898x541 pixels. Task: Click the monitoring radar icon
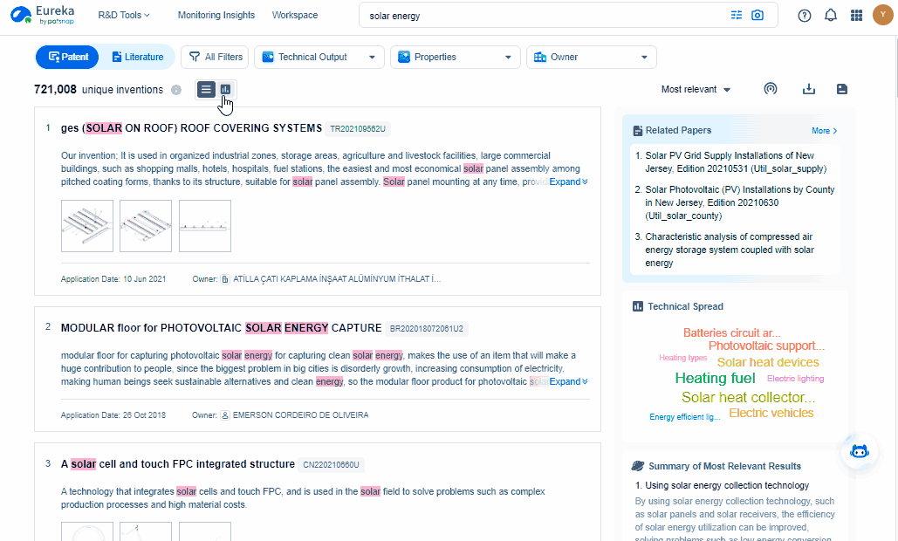(x=771, y=89)
